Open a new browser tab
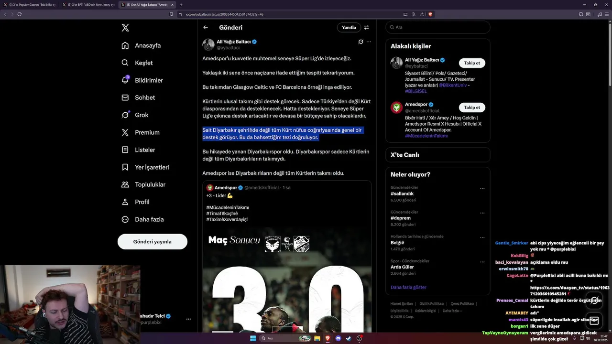The image size is (612, 344). [x=181, y=5]
